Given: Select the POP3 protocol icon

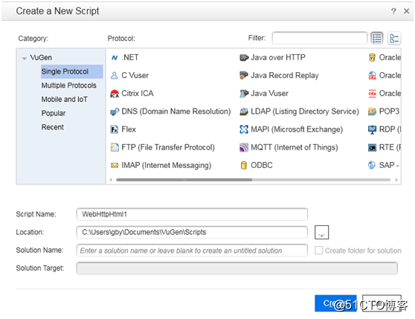Looking at the screenshot, I should 372,112.
